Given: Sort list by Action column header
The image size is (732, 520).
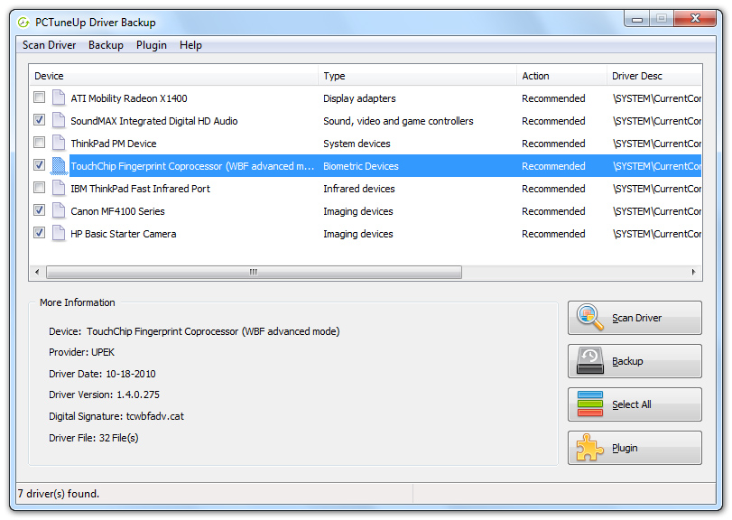Looking at the screenshot, I should 561,76.
